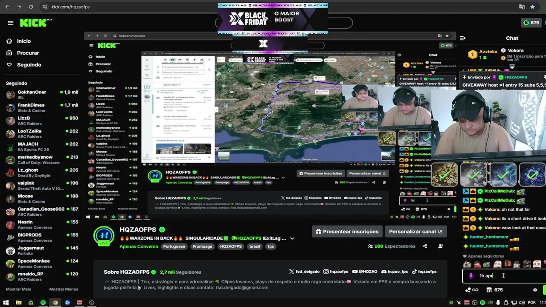This screenshot has width=546, height=307.
Task: Open the Discord hqzao_fps link
Action: click(395, 272)
